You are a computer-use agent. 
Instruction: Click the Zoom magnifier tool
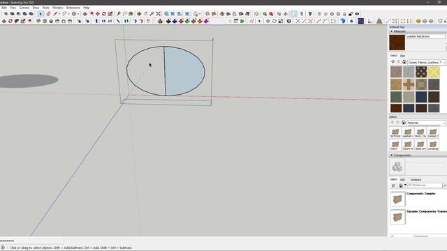click(x=152, y=14)
